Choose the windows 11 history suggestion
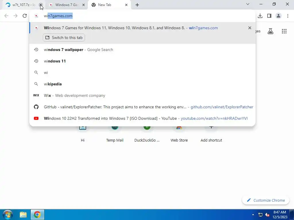 point(142,61)
